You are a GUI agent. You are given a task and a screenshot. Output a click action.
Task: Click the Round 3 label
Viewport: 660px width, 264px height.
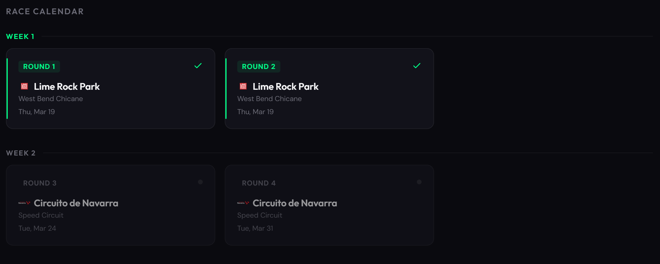click(x=40, y=183)
